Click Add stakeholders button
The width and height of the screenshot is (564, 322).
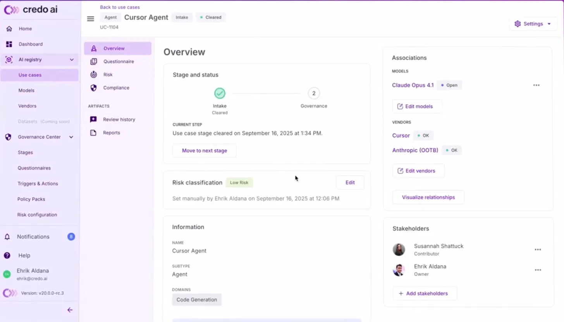tap(425, 293)
